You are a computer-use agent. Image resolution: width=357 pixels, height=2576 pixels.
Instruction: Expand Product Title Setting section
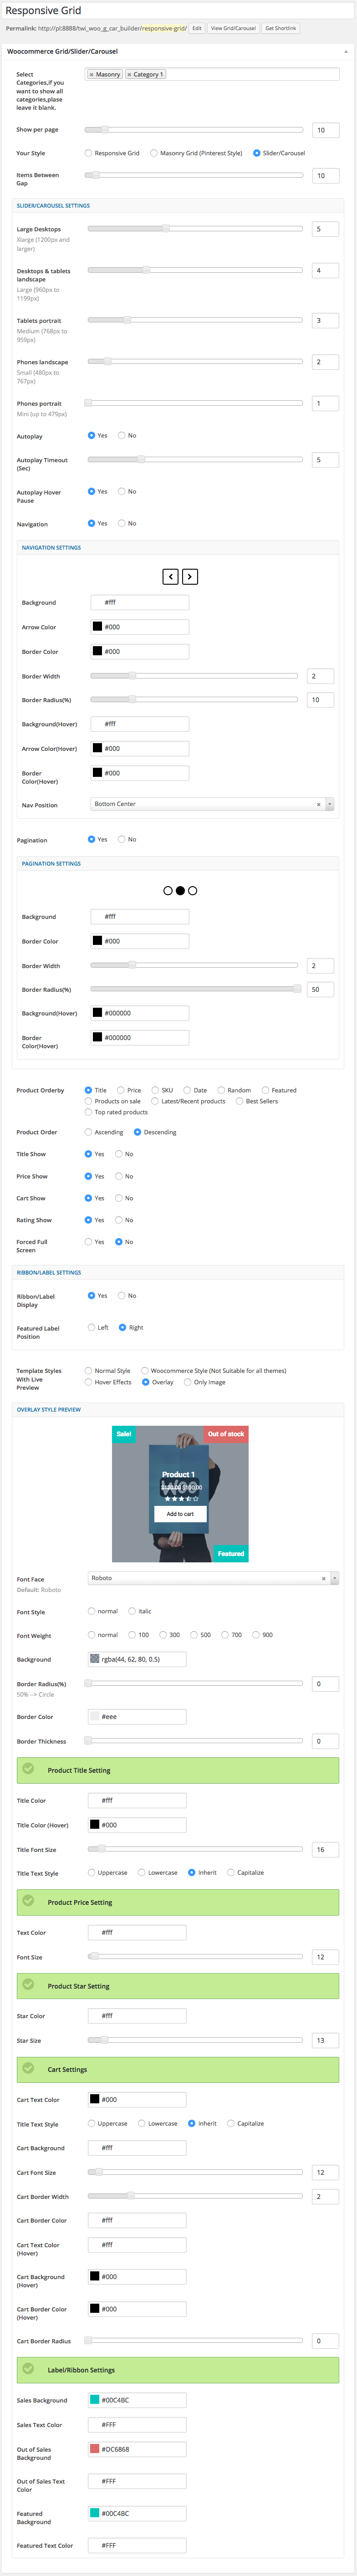point(178,1770)
